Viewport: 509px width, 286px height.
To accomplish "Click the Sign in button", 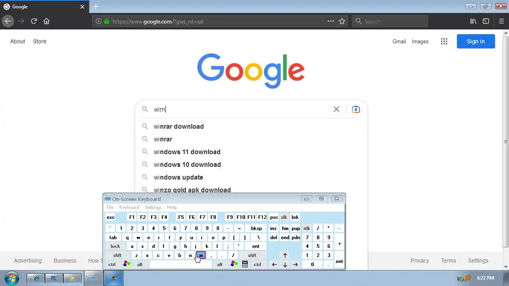I will [x=476, y=41].
